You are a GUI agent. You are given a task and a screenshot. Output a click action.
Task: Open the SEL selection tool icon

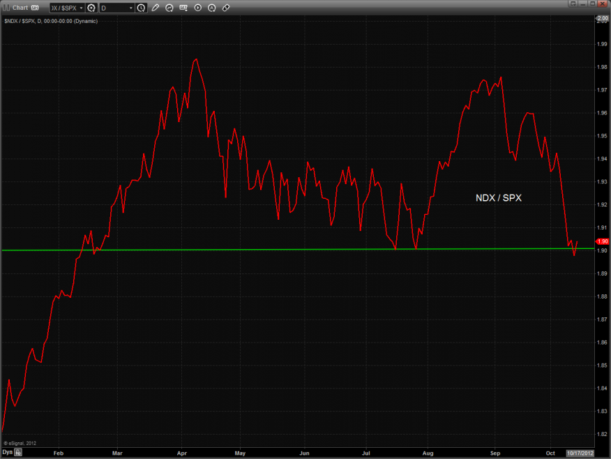(x=183, y=8)
